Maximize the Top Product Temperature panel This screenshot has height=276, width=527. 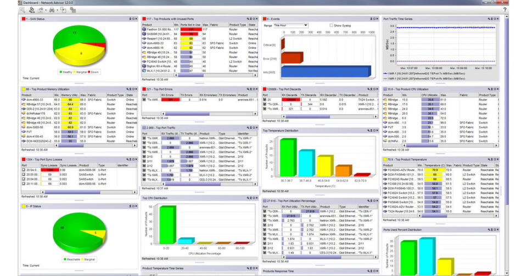[x=495, y=159]
